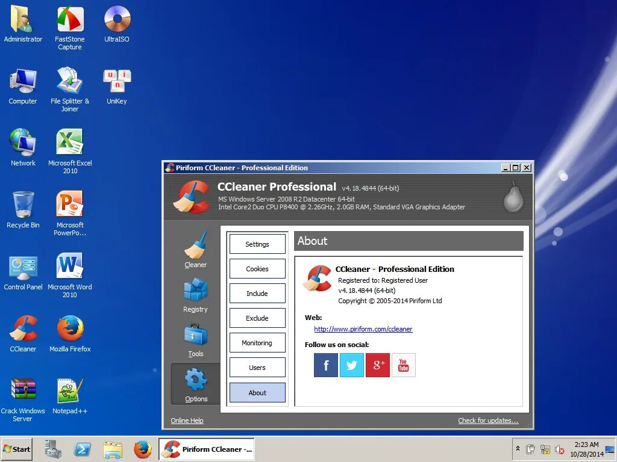
Task: Click Show desktop button at taskbar end
Action: point(610,449)
